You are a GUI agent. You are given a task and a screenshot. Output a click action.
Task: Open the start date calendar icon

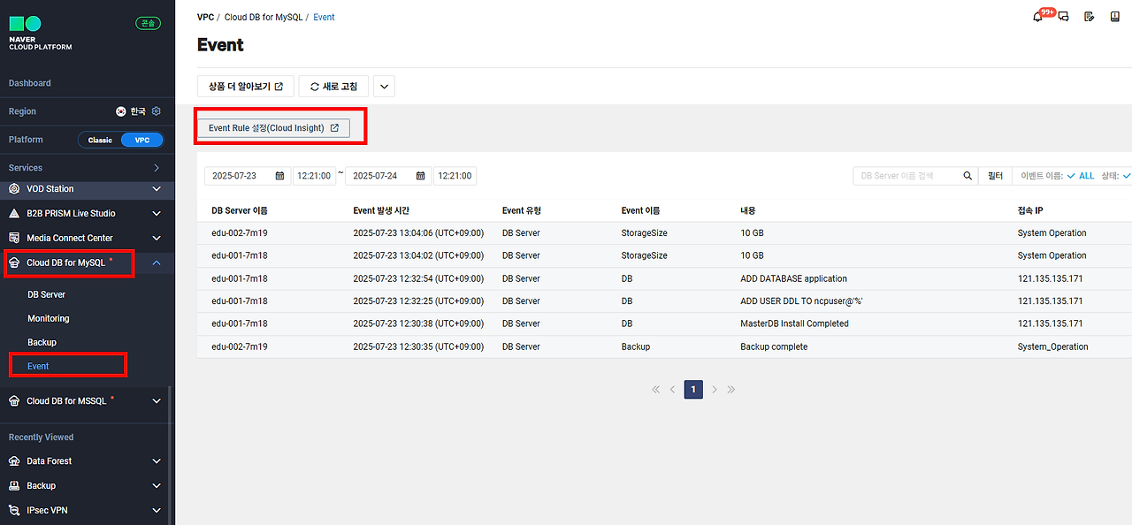[279, 176]
